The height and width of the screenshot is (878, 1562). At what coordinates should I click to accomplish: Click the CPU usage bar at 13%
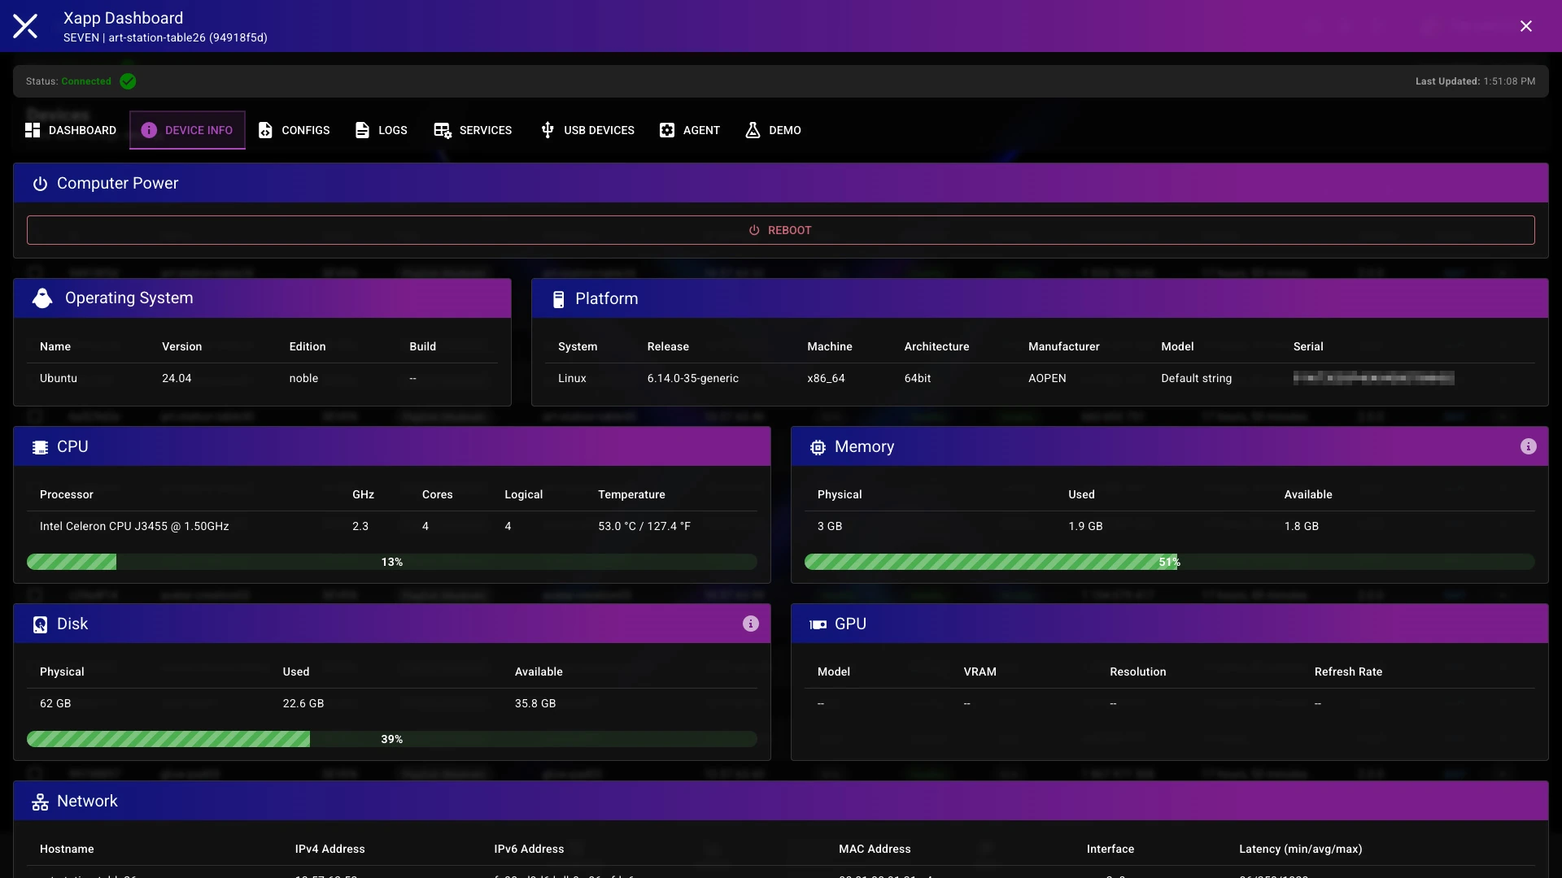pyautogui.click(x=392, y=562)
